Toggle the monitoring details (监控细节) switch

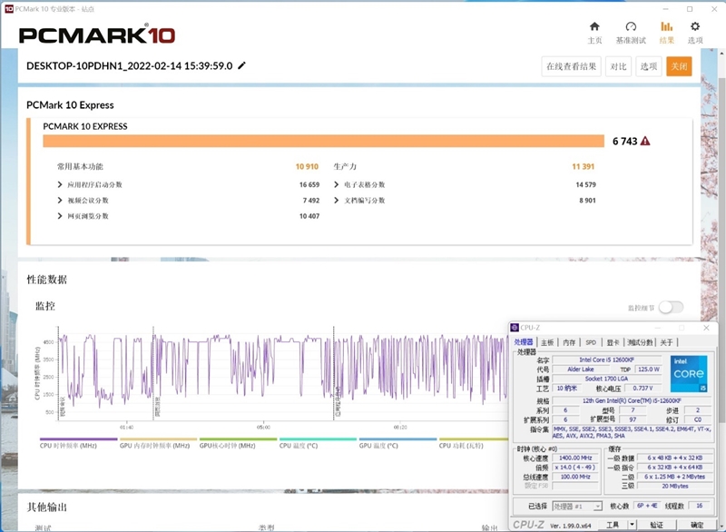click(671, 307)
